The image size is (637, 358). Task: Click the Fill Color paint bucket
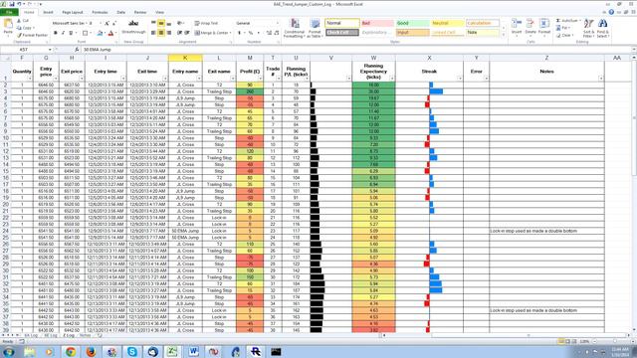(x=100, y=33)
